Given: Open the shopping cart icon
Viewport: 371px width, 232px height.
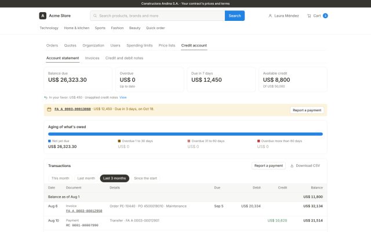Looking at the screenshot, I should click(x=309, y=16).
